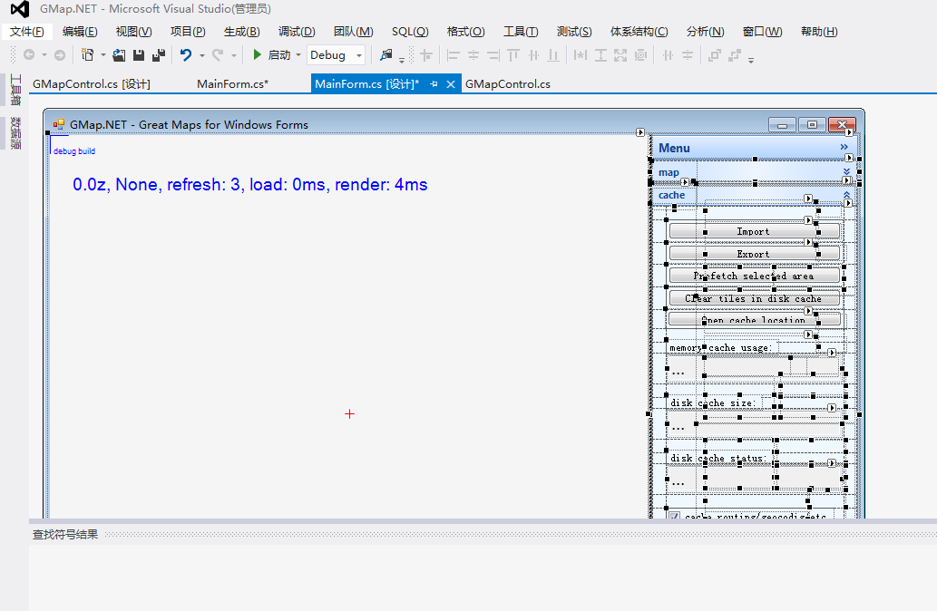Image resolution: width=937 pixels, height=611 pixels.
Task: Open the 工具(T) menu
Action: [x=521, y=32]
